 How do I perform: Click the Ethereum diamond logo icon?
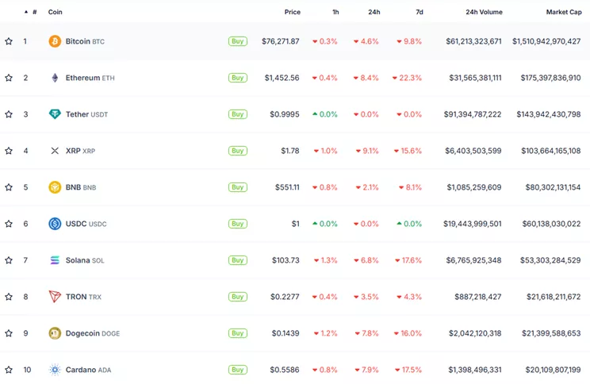coord(55,78)
